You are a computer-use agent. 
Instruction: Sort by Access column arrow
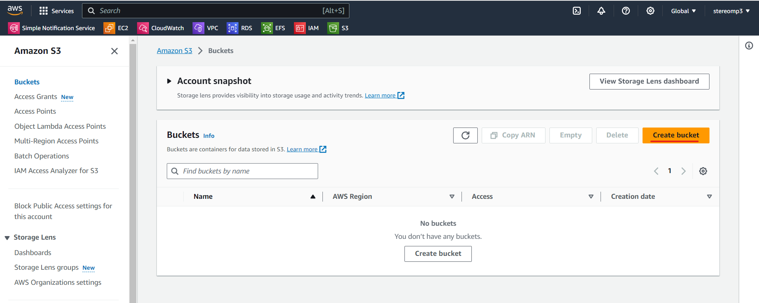[591, 196]
